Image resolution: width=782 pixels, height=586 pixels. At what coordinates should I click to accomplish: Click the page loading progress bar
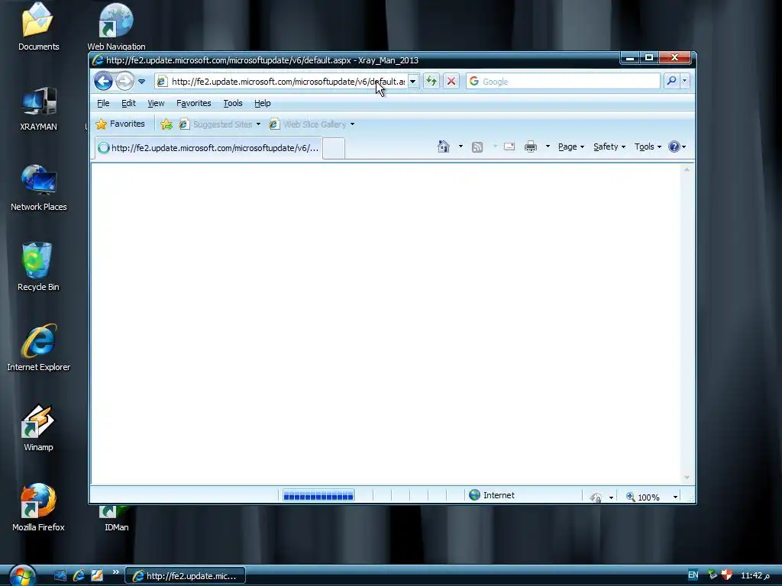(x=318, y=495)
